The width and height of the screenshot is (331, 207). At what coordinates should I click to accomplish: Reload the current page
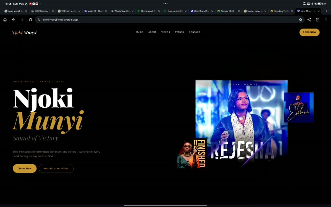(31, 20)
